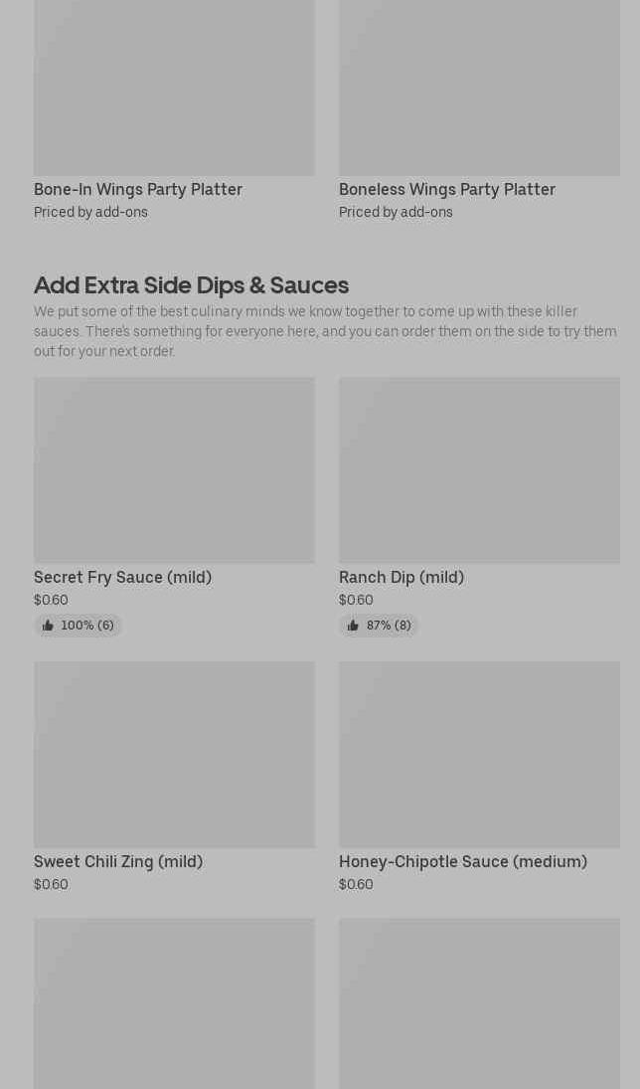Select Secret Fry Sauce (mild) photo
This screenshot has height=1089, width=640.
coord(174,469)
